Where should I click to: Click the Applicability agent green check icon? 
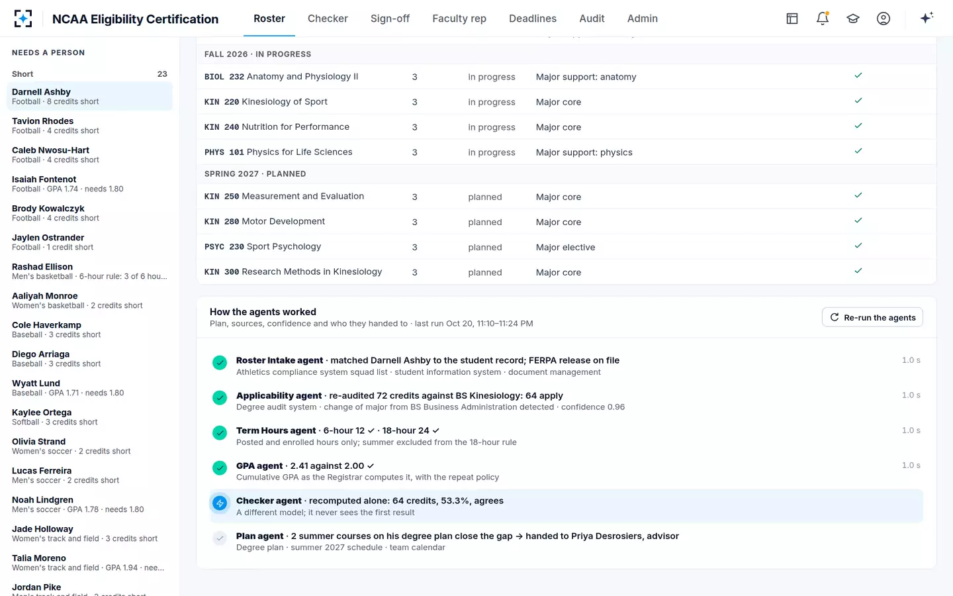tap(220, 397)
